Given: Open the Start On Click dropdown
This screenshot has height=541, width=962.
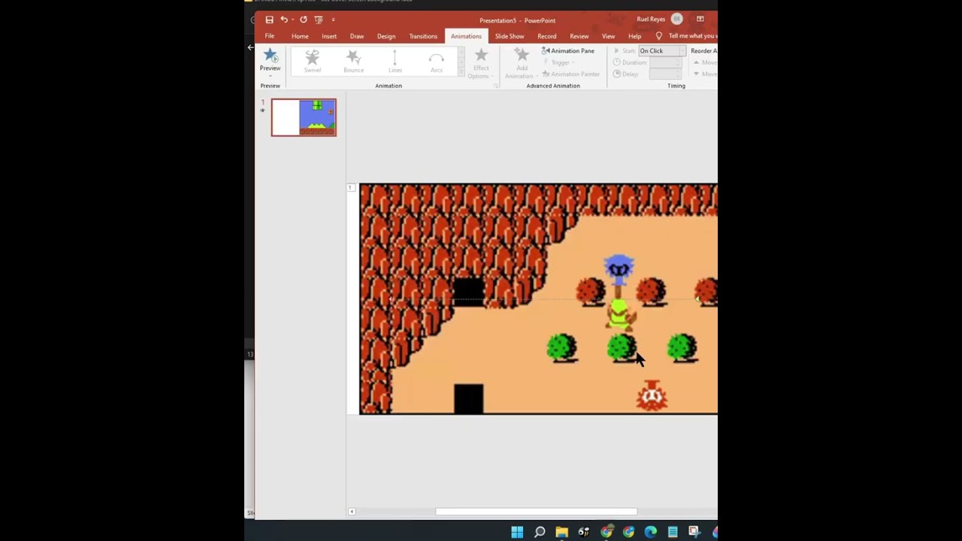Looking at the screenshot, I should point(661,51).
